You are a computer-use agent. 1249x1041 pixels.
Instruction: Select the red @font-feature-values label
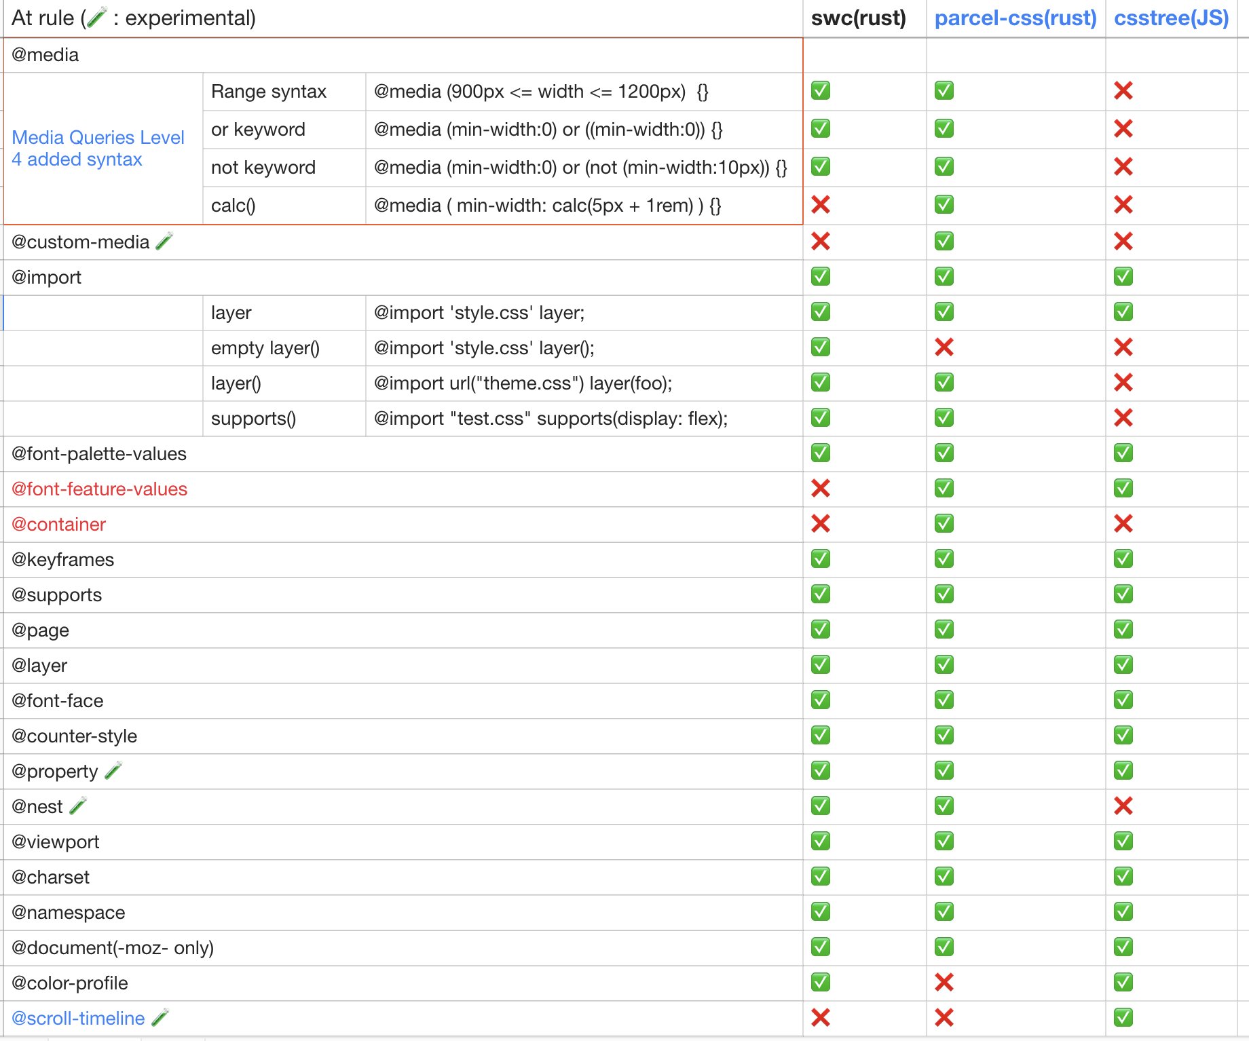[x=100, y=489]
